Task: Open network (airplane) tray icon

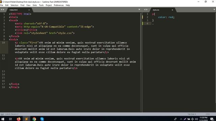Action: coord(193,119)
